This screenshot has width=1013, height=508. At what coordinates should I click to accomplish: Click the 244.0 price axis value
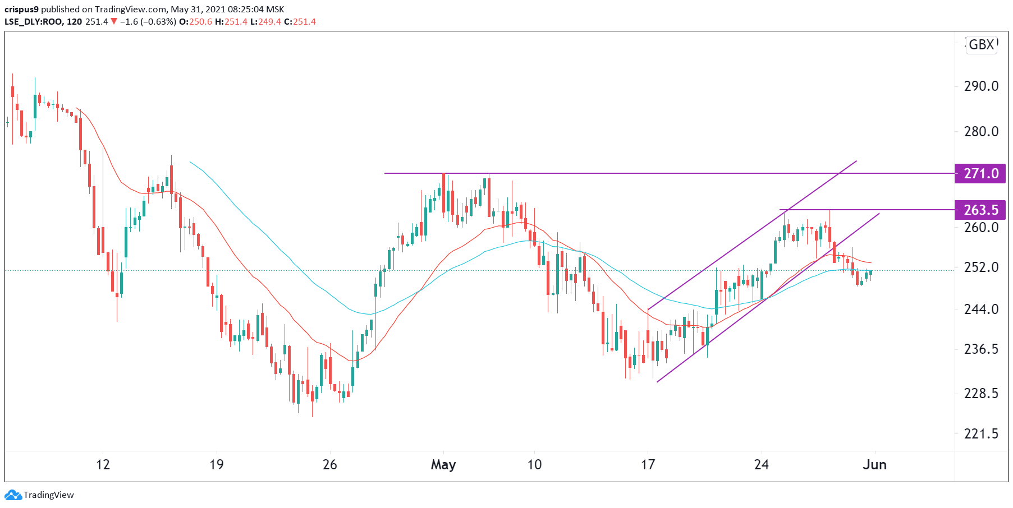tap(981, 310)
